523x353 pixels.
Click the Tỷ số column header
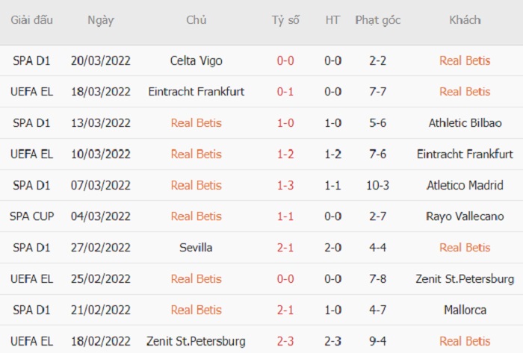point(285,20)
